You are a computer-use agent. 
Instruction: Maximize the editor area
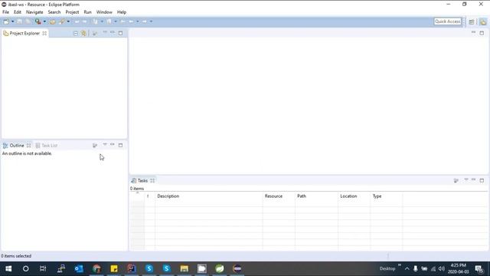tap(482, 33)
